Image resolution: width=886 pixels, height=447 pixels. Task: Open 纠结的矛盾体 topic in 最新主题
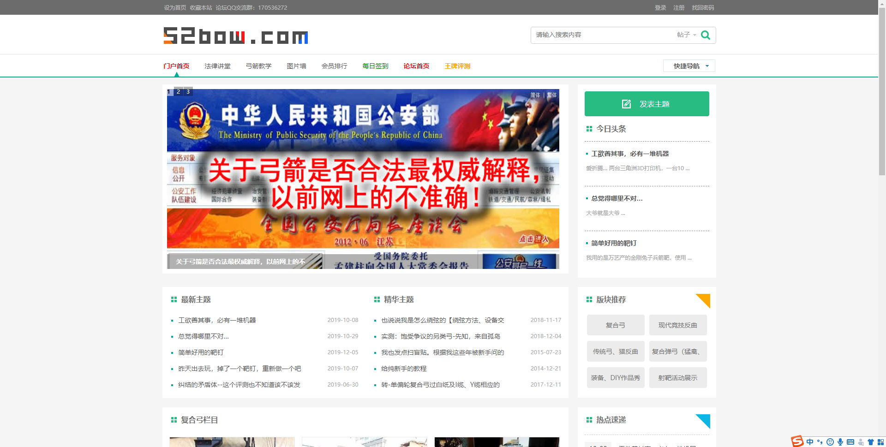[239, 385]
